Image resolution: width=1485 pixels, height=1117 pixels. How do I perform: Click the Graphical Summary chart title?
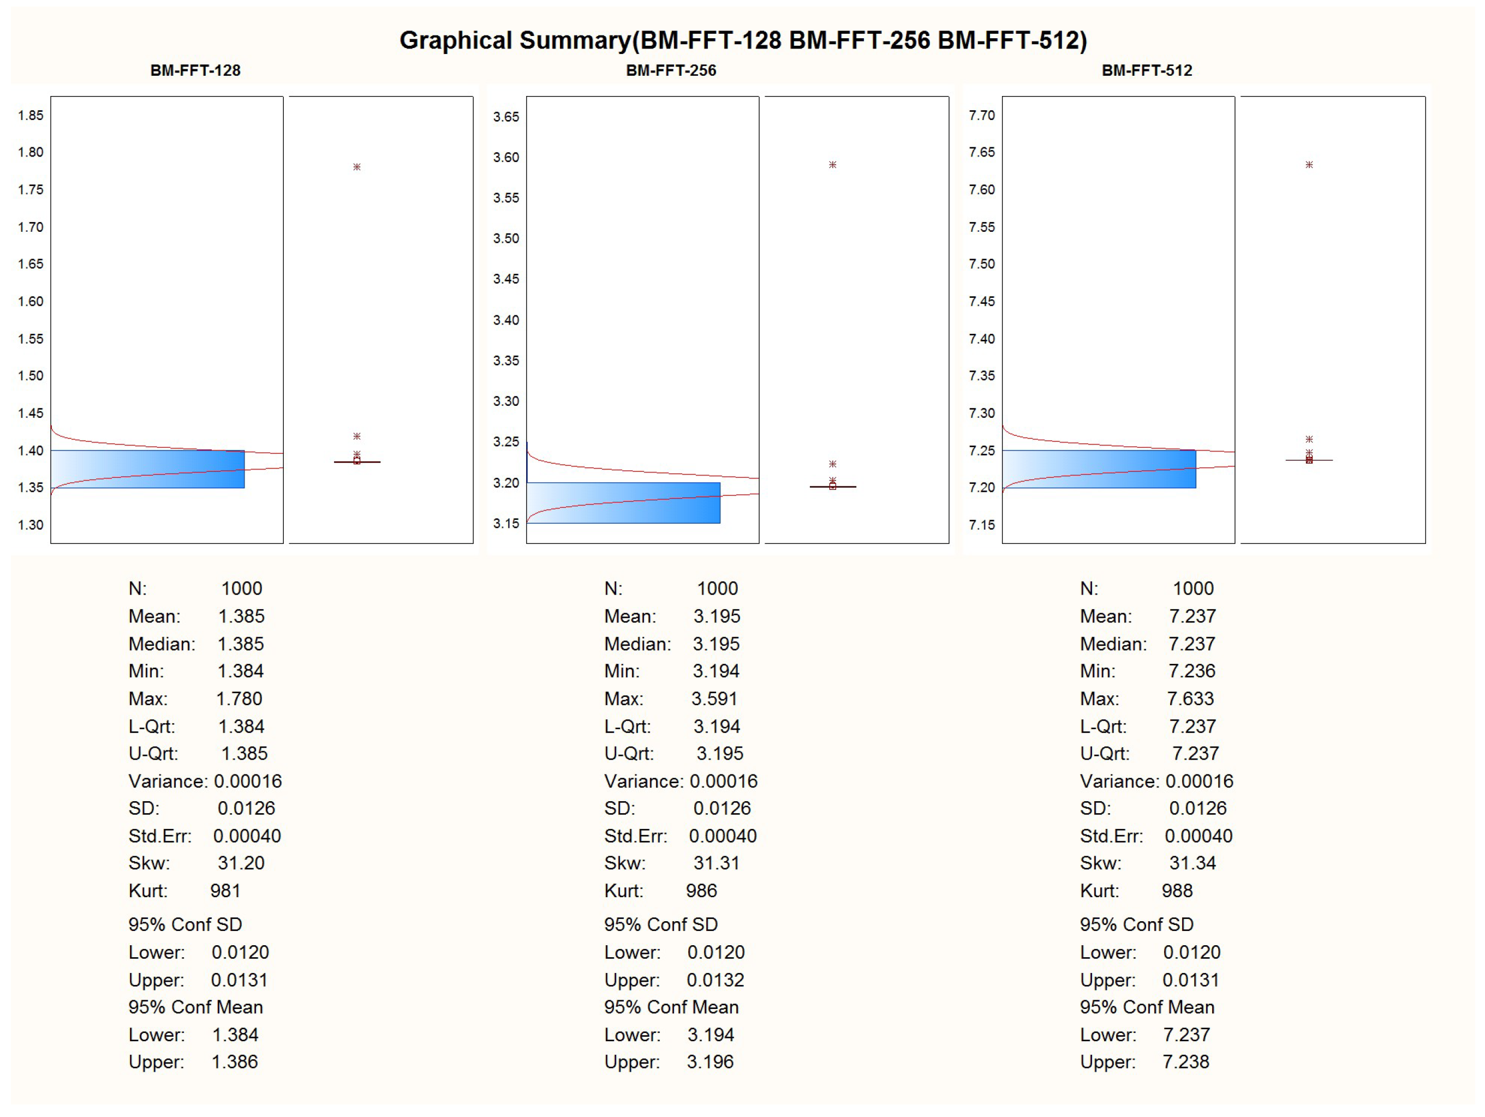tap(742, 40)
